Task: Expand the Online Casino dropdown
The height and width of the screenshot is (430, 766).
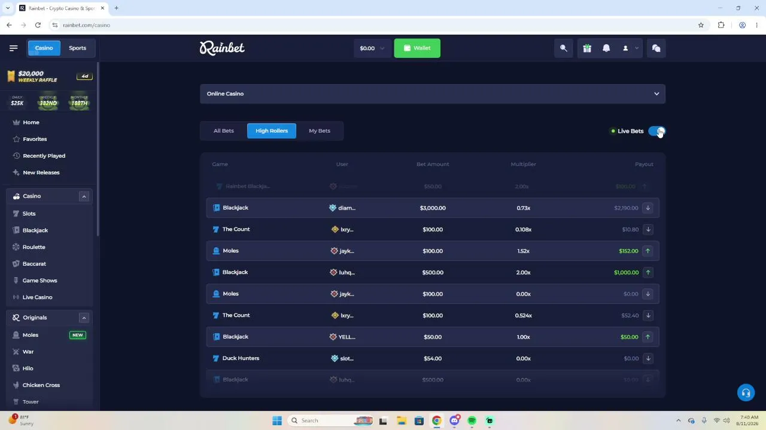Action: pos(433,94)
